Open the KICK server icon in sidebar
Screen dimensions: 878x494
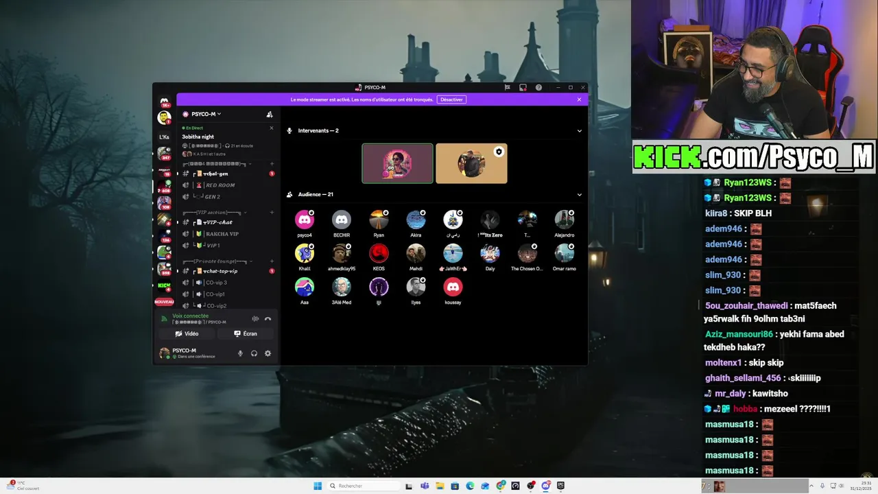point(165,285)
